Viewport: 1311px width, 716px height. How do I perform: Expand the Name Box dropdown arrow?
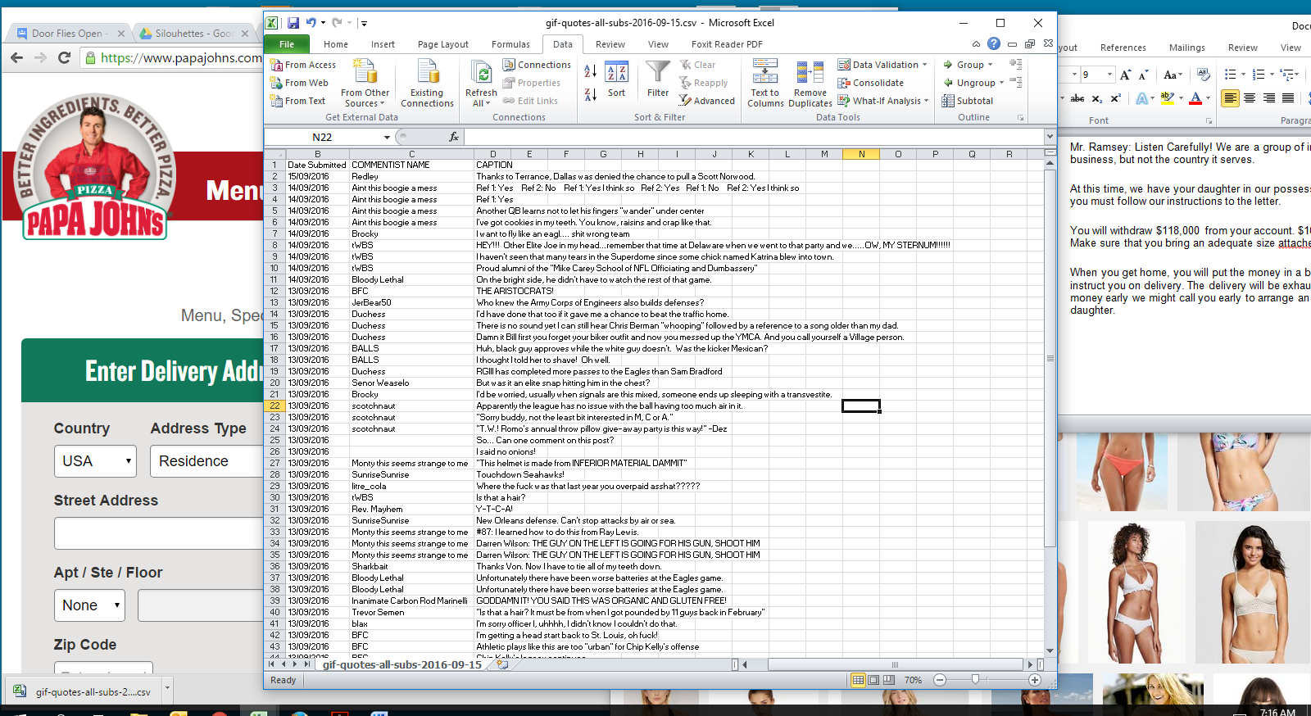(387, 137)
